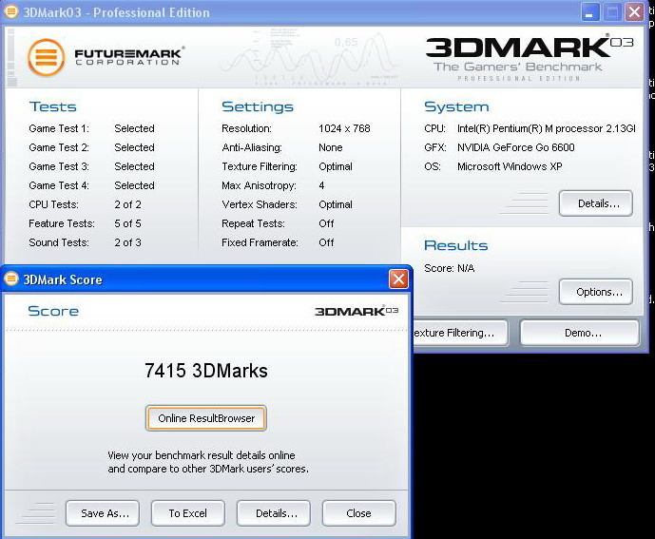
Task: Click resolution value '1024 x 768'
Action: (344, 128)
